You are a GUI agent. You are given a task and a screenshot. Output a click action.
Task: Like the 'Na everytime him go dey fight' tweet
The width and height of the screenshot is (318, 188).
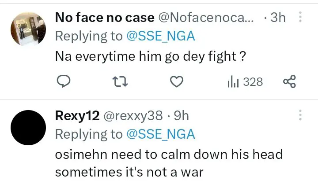pyautogui.click(x=177, y=81)
